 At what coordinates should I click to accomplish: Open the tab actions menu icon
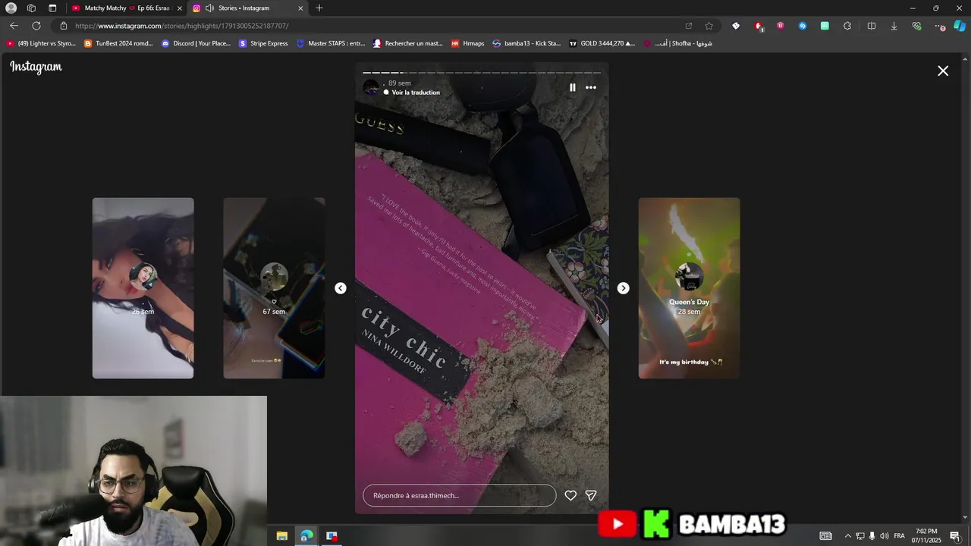[52, 8]
